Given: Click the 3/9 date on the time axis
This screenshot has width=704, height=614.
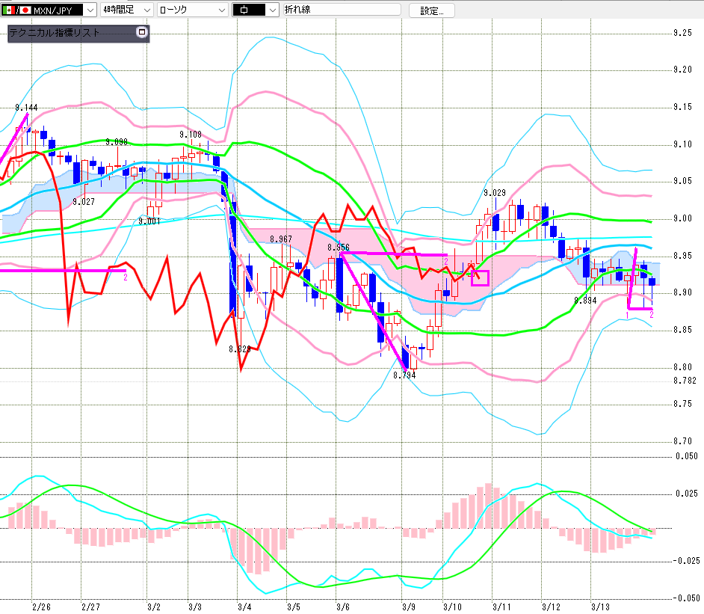Looking at the screenshot, I should [408, 607].
